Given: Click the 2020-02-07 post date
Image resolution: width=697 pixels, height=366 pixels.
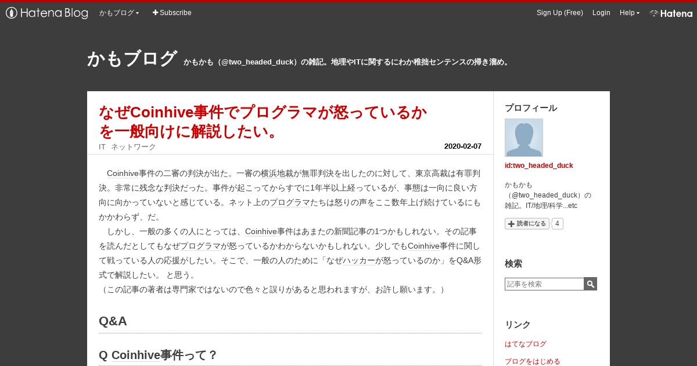Looking at the screenshot, I should pos(463,146).
